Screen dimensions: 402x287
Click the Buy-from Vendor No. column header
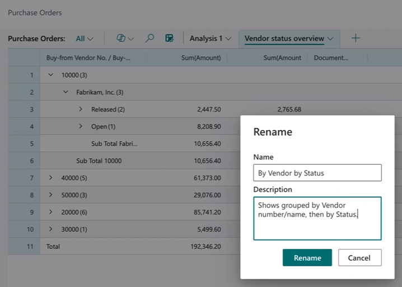coord(88,58)
